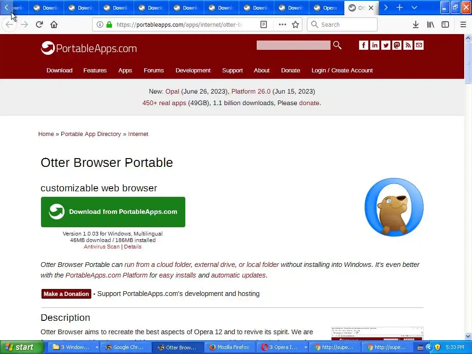Reload the current page
472x354 pixels.
click(x=39, y=25)
